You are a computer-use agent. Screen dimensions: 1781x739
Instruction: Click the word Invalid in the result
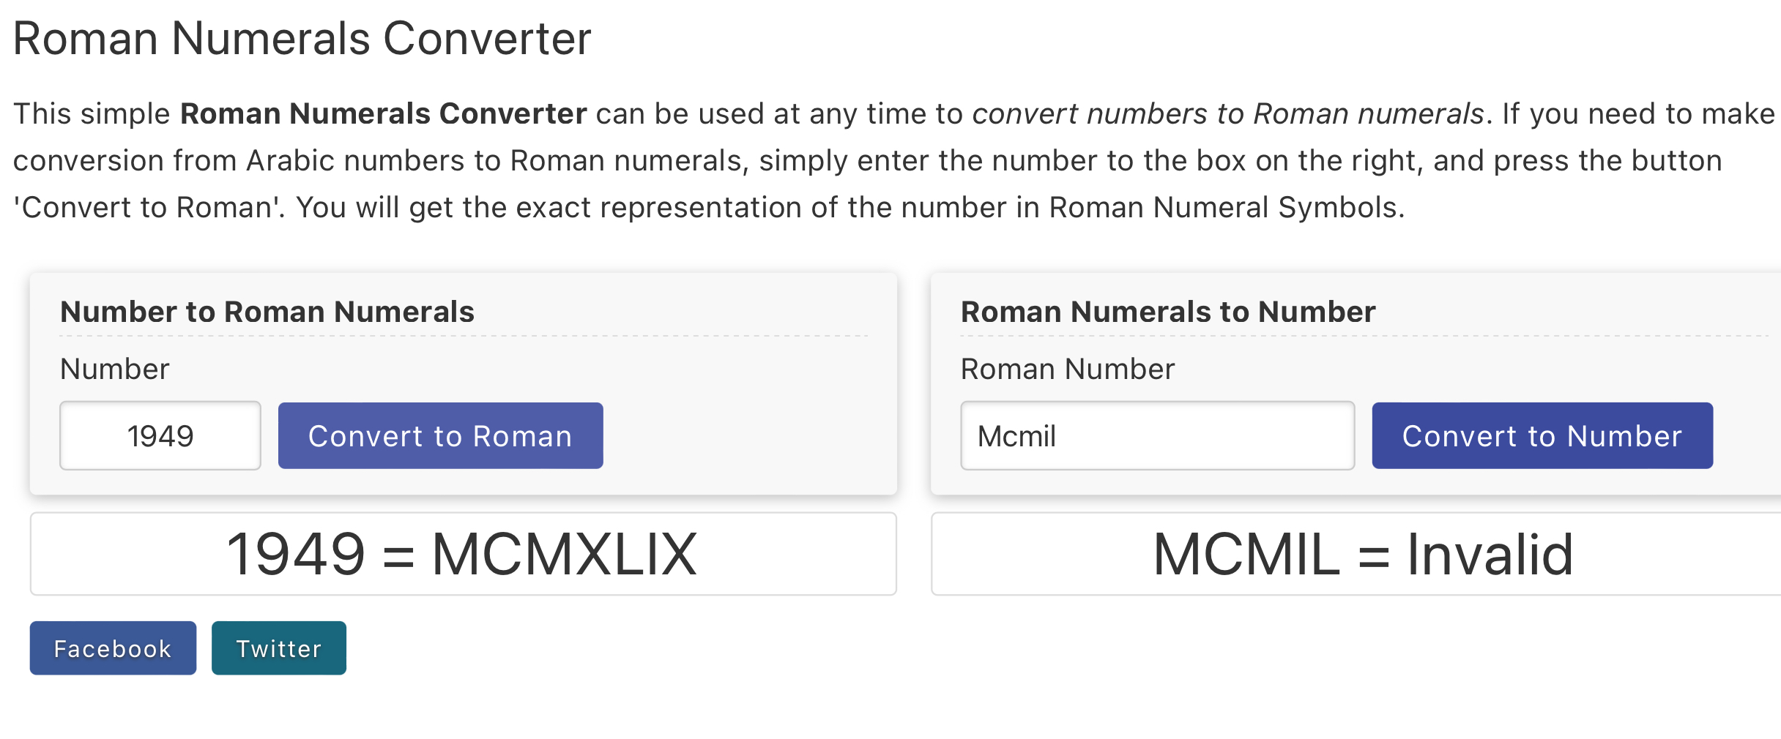(x=1490, y=555)
